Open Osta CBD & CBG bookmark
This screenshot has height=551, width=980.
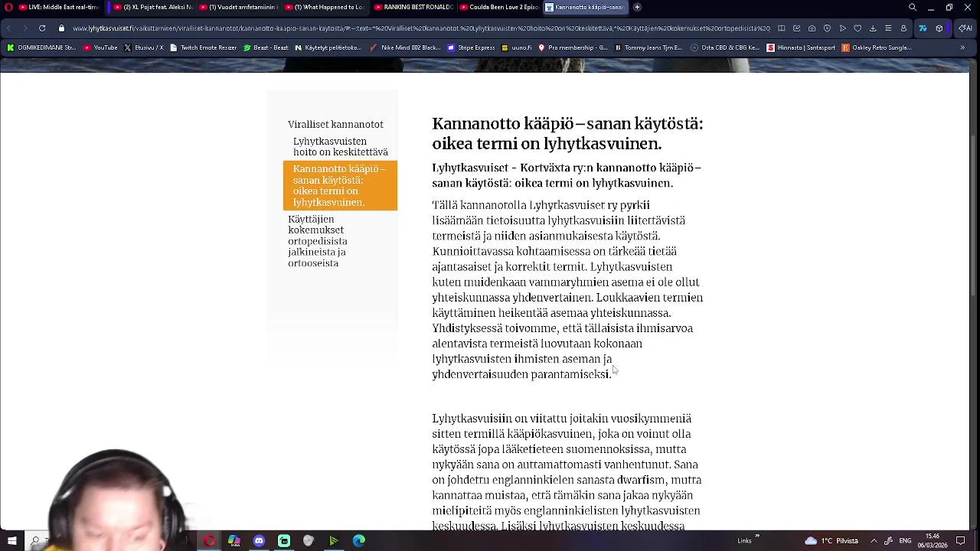(x=725, y=47)
